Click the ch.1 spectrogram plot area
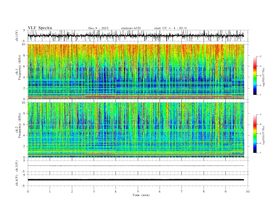The width and height of the screenshot is (279, 215). [136, 72]
